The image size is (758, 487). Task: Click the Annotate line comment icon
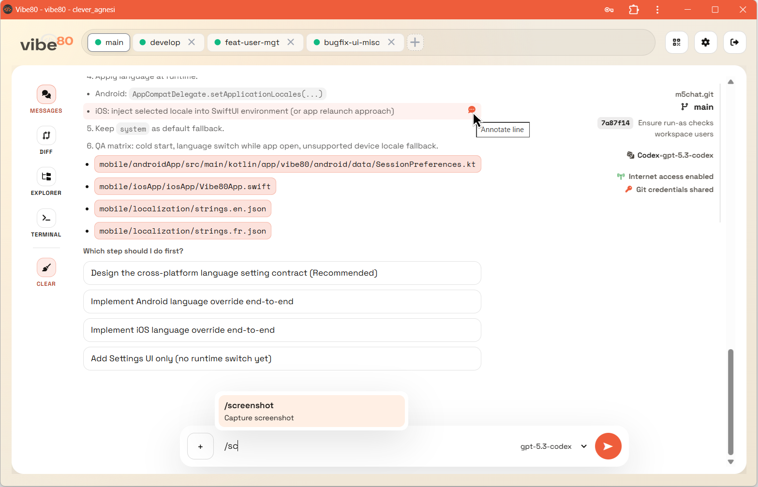tap(472, 110)
